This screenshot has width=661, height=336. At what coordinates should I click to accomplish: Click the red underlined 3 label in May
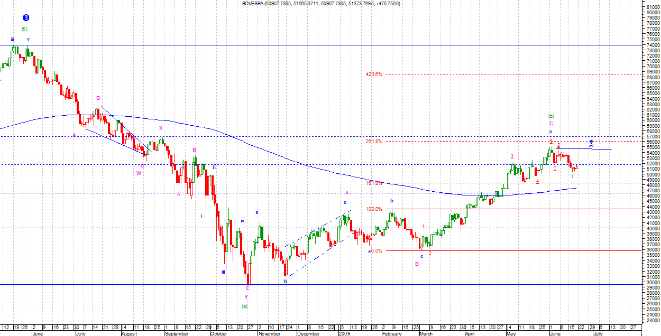click(x=512, y=156)
